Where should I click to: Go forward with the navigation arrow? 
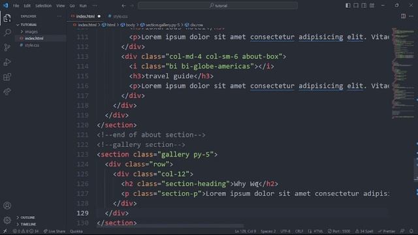[x=132, y=6]
